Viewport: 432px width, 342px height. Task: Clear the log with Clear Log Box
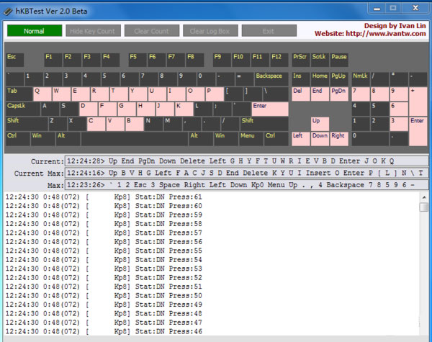pos(210,31)
